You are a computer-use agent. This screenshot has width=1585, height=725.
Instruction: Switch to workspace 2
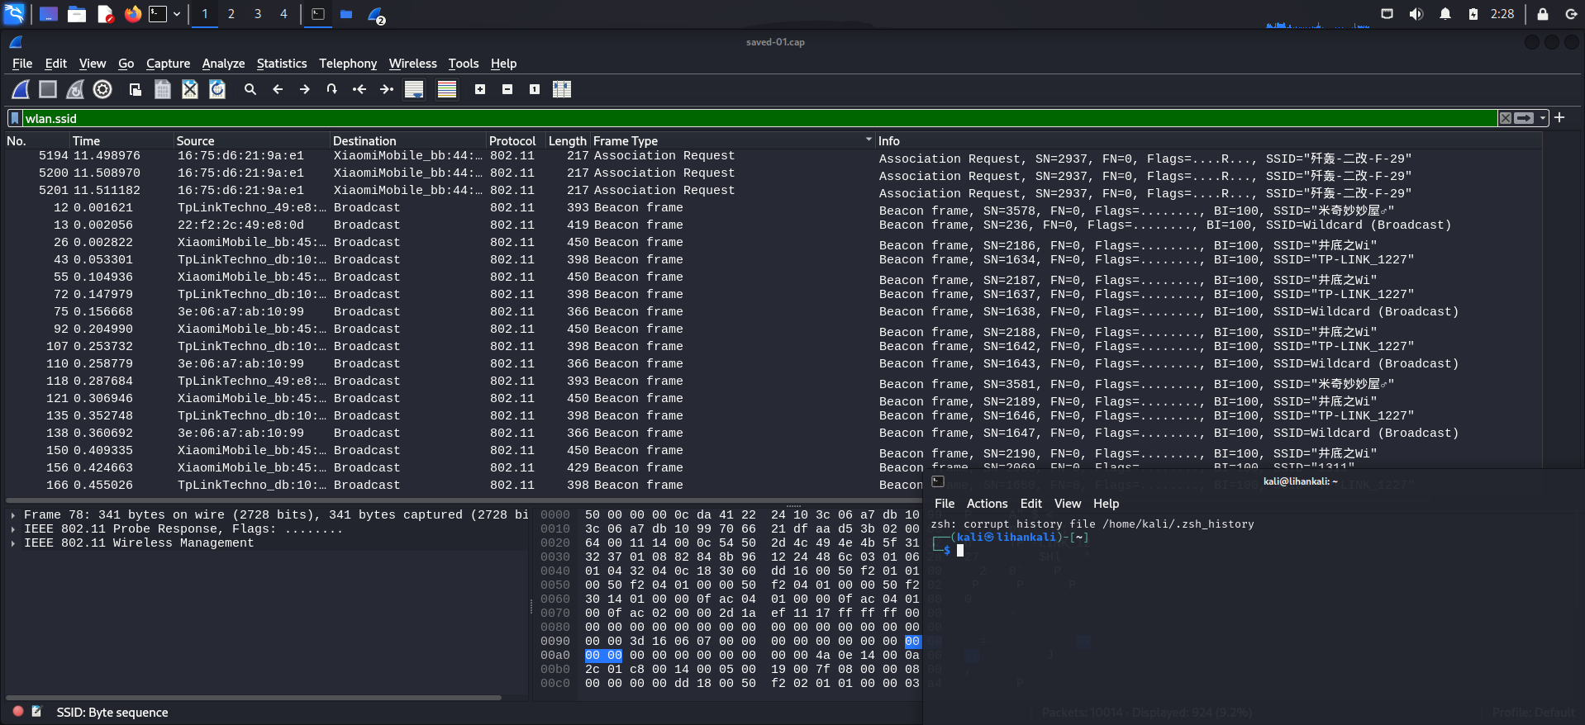(231, 14)
